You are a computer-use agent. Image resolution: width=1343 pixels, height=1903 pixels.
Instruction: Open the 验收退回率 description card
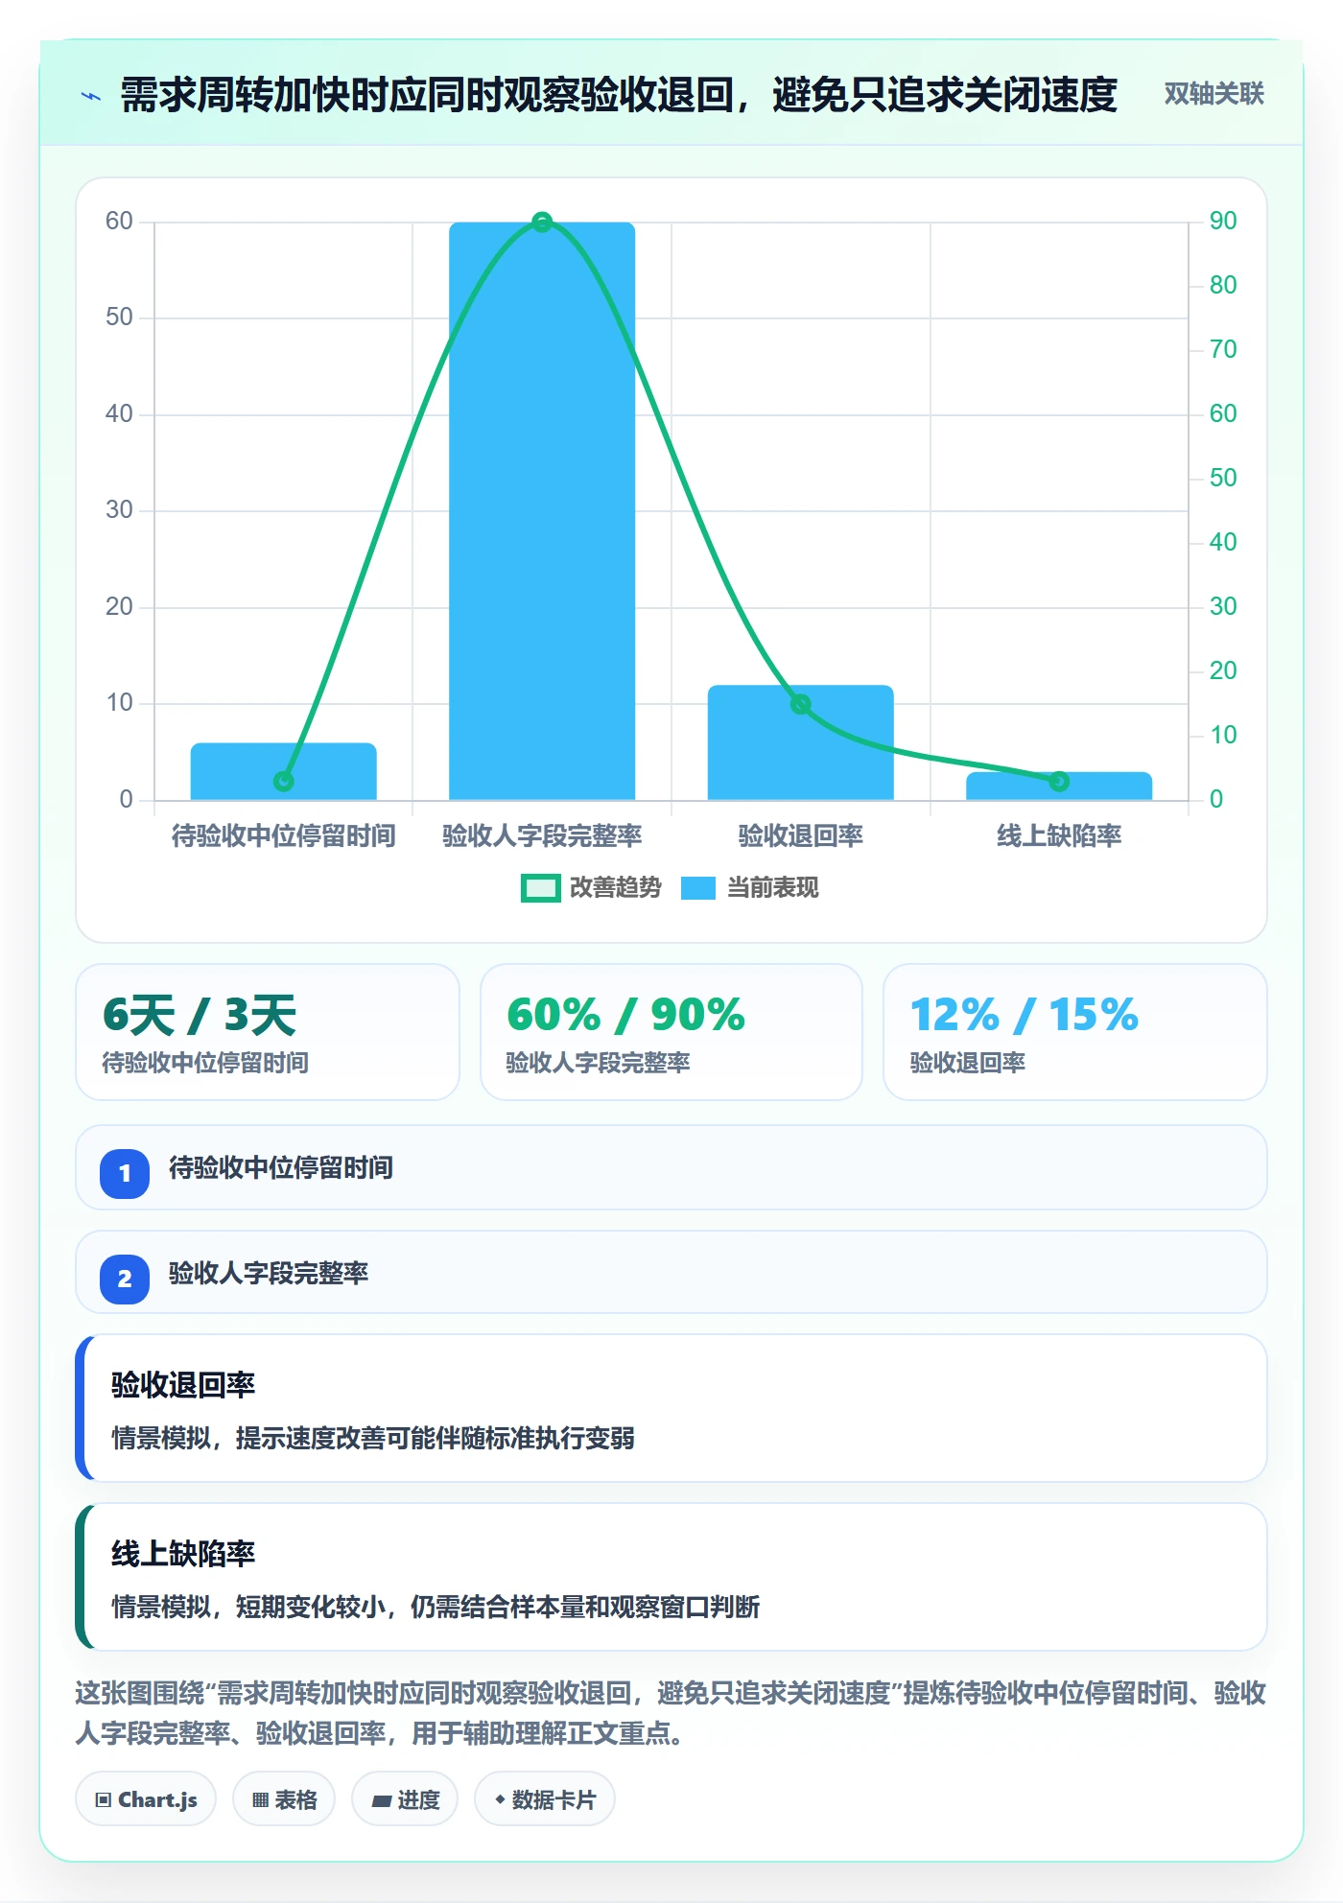(x=671, y=1408)
